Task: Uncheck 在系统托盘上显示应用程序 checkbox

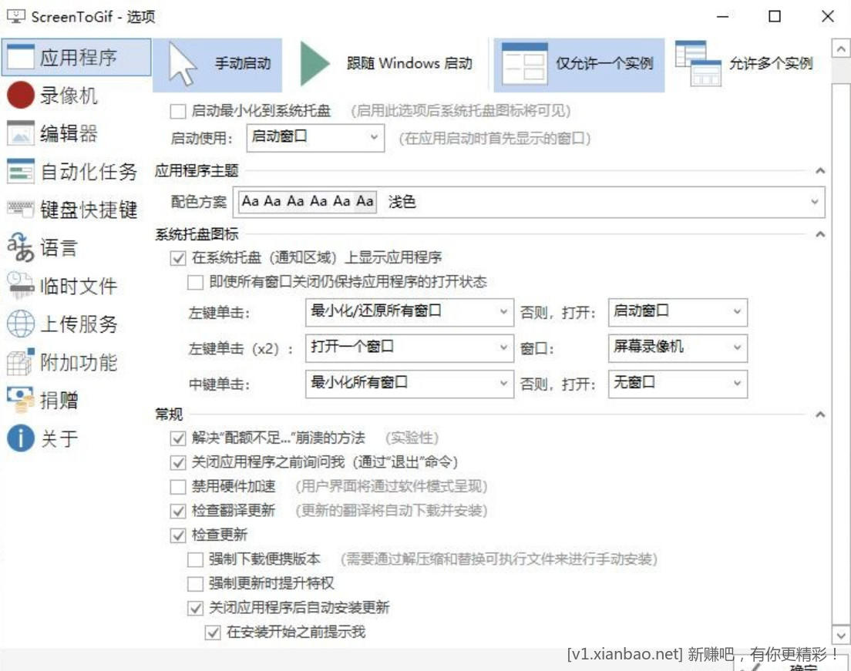Action: click(x=178, y=258)
